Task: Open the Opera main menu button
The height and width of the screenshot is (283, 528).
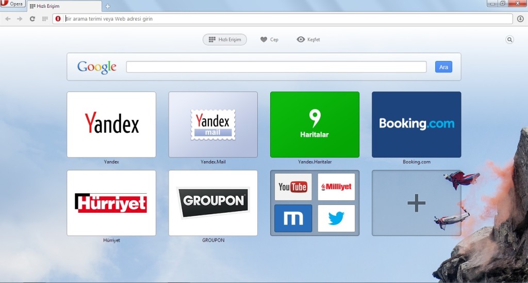Action: pos(12,4)
